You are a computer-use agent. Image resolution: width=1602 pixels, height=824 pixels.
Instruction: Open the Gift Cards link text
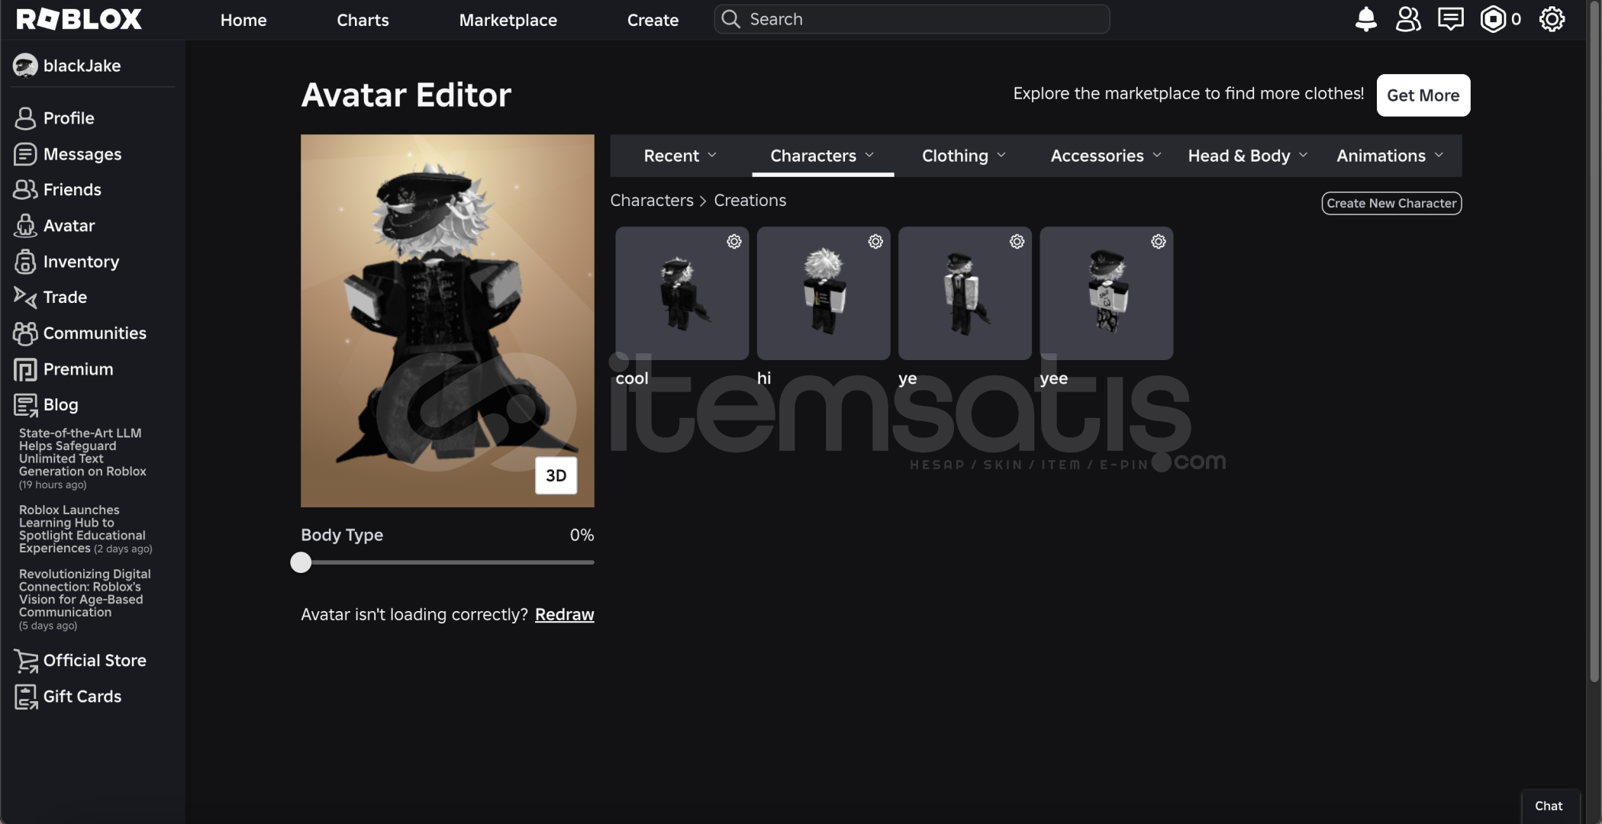82,697
